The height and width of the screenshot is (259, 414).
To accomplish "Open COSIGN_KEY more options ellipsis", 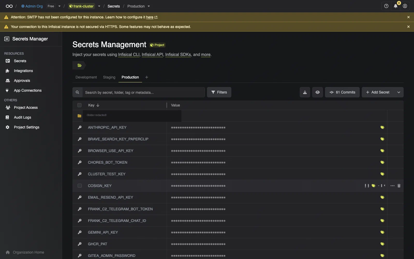I will pos(393,186).
